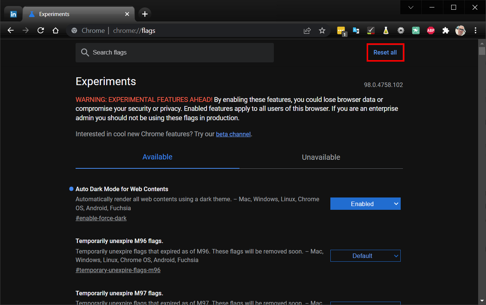This screenshot has width=486, height=305.
Task: Open the Extensions puzzle menu
Action: pyautogui.click(x=446, y=31)
